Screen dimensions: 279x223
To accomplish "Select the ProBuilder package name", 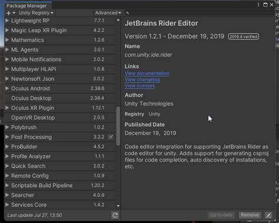I will click(24, 147).
